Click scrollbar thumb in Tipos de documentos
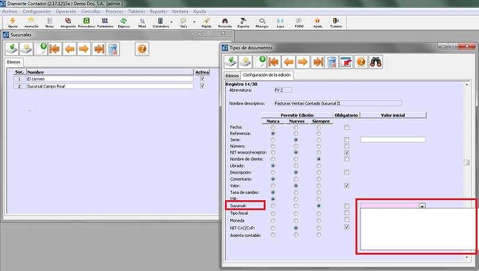 467,163
